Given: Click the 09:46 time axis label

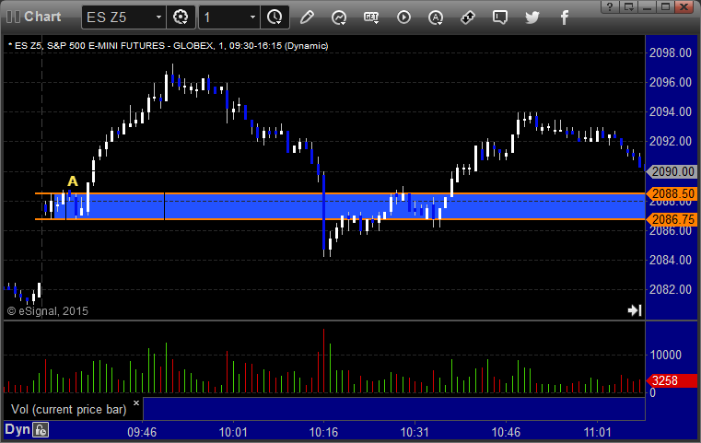Looking at the screenshot, I should [142, 432].
